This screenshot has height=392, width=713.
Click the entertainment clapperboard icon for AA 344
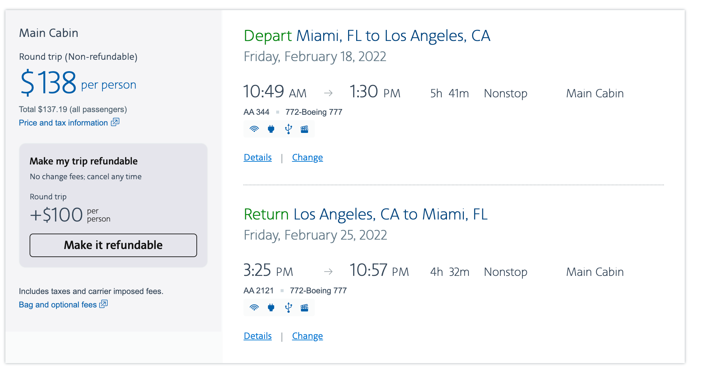pyautogui.click(x=305, y=129)
